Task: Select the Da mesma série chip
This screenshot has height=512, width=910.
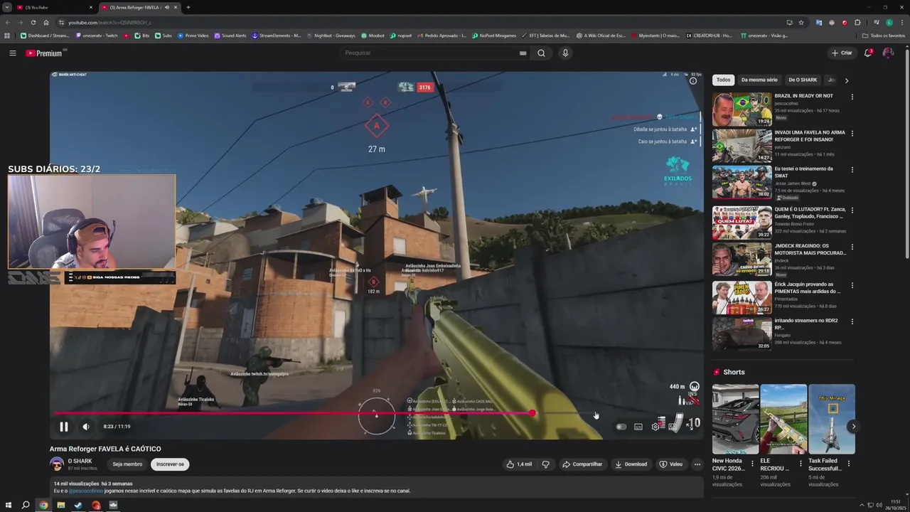Action: pyautogui.click(x=759, y=80)
